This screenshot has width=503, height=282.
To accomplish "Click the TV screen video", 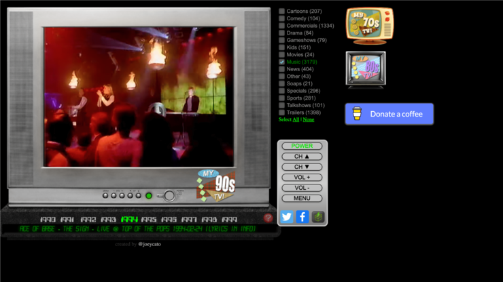I will (x=139, y=97).
